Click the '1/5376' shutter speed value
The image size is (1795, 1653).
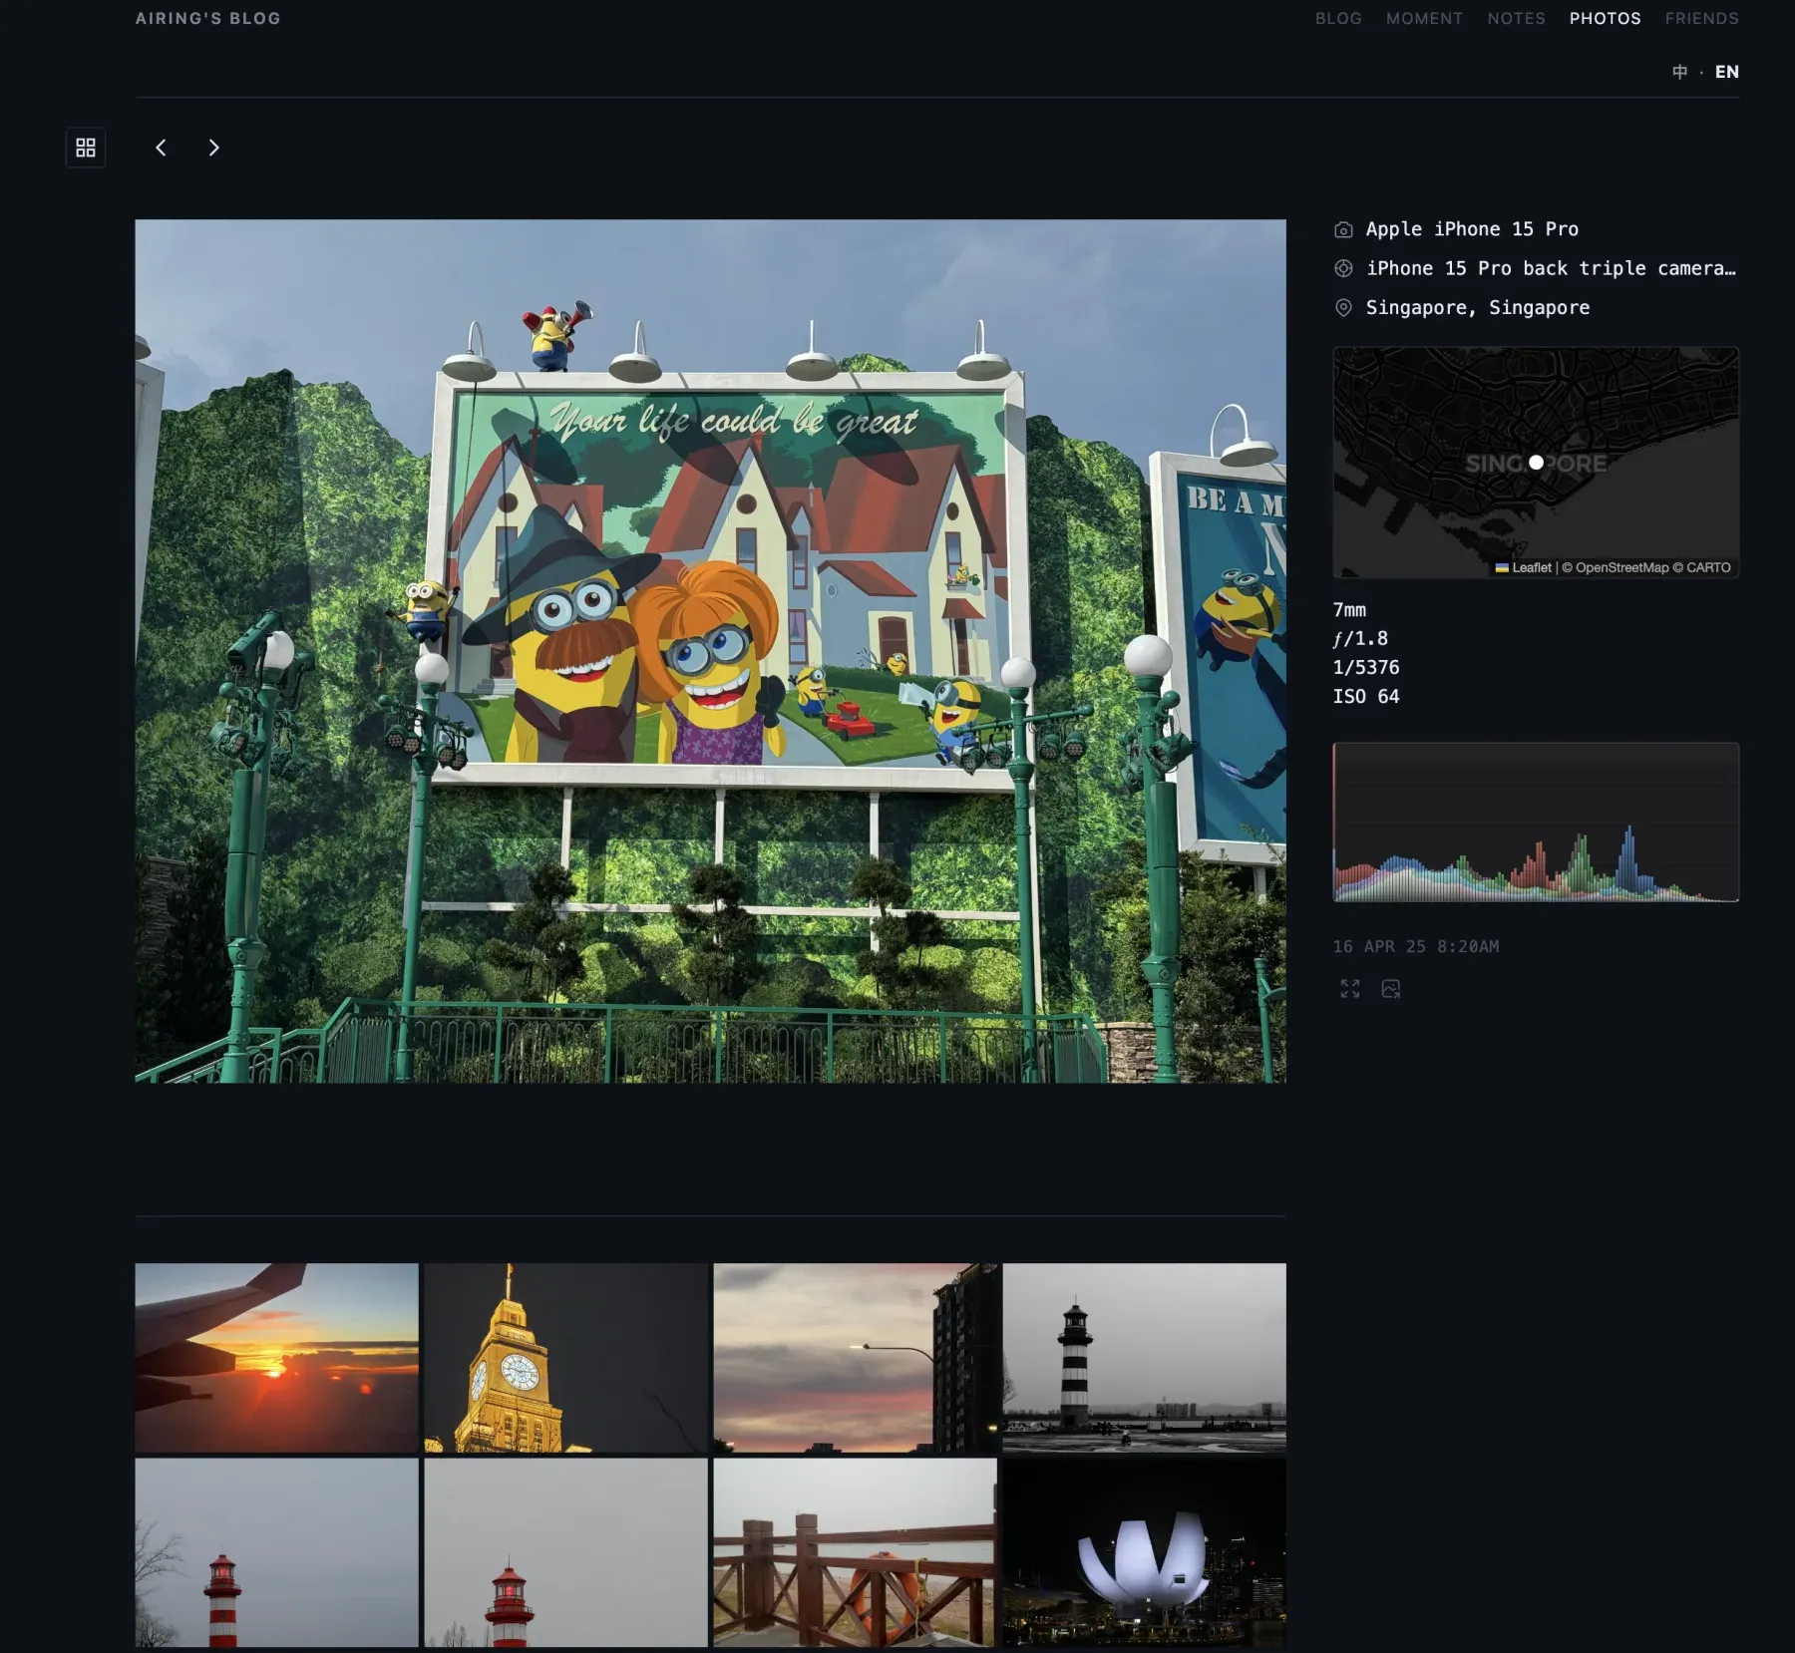(1366, 667)
